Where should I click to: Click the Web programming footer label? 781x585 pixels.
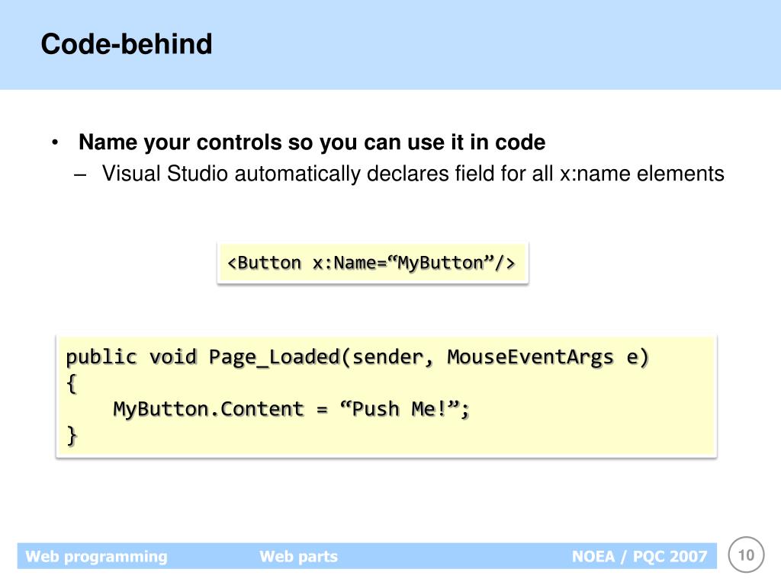(96, 556)
